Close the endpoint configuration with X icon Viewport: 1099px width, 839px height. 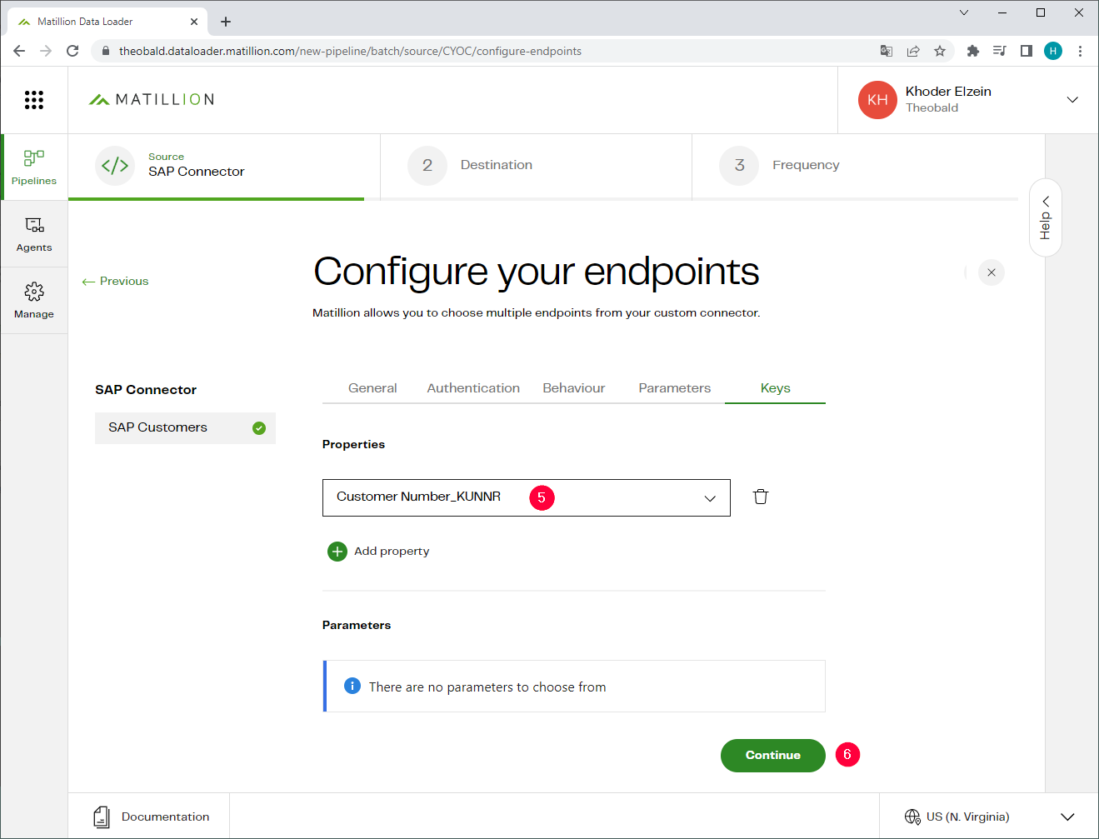(992, 272)
